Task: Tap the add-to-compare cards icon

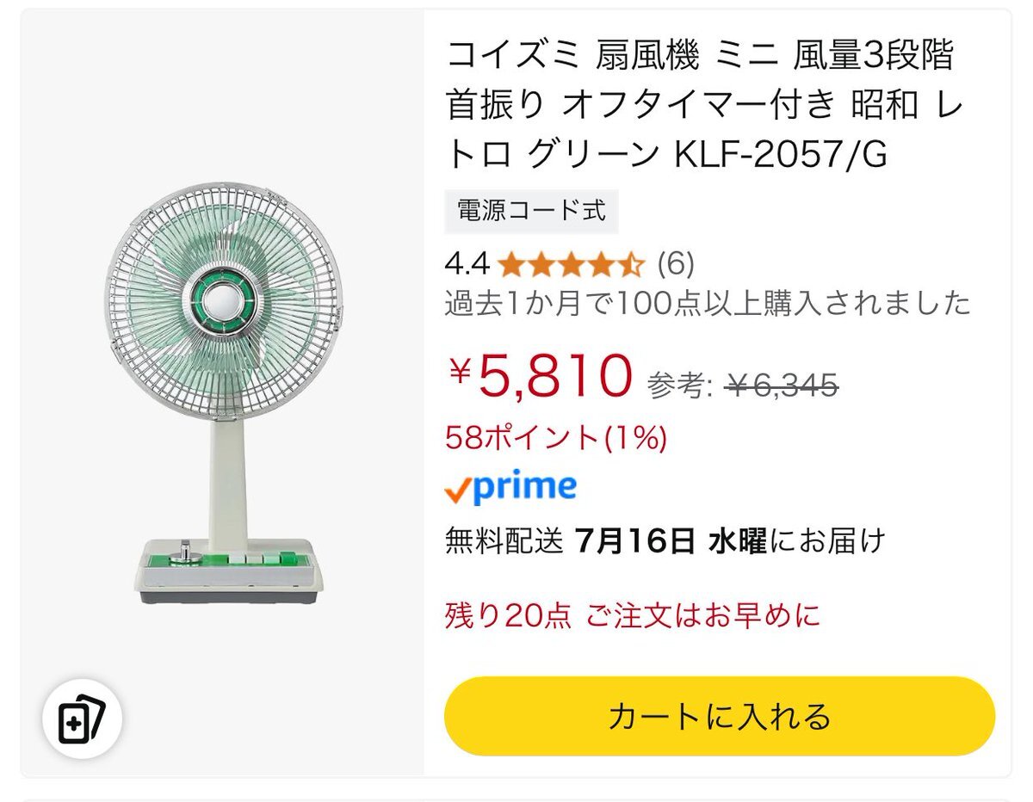Action: pyautogui.click(x=83, y=723)
